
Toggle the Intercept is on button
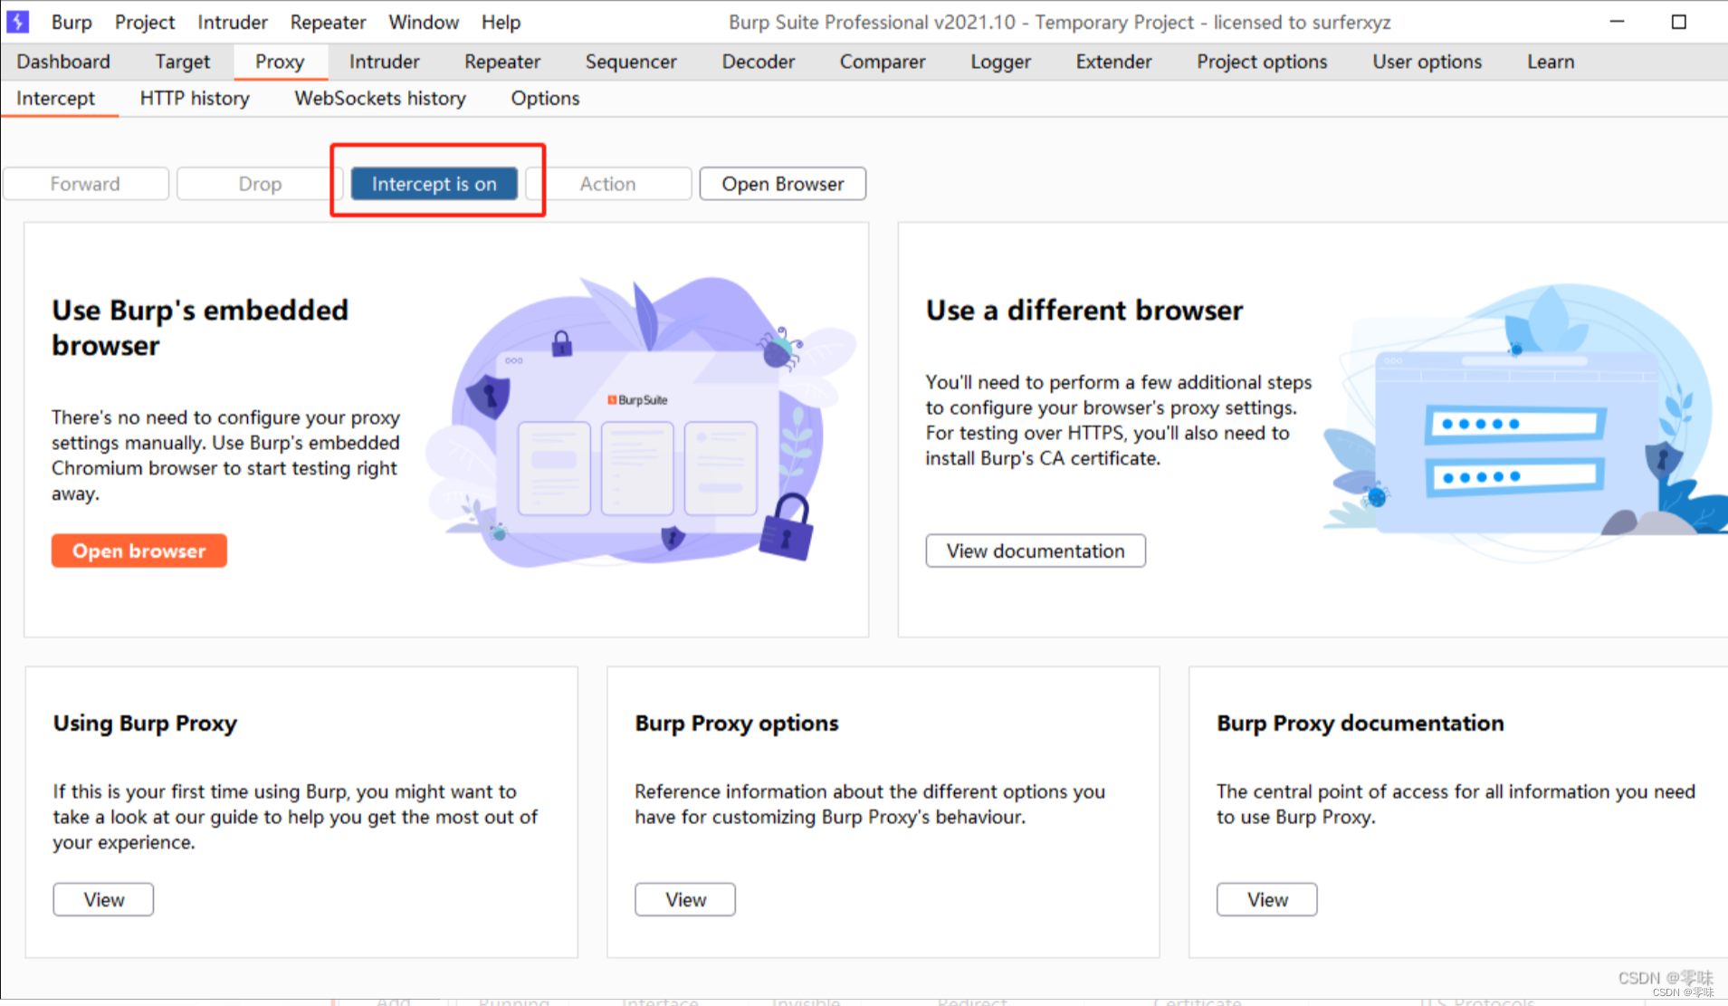[434, 184]
